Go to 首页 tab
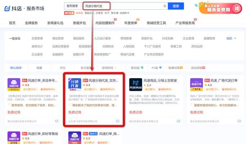The image size is (246, 144). 12,23
